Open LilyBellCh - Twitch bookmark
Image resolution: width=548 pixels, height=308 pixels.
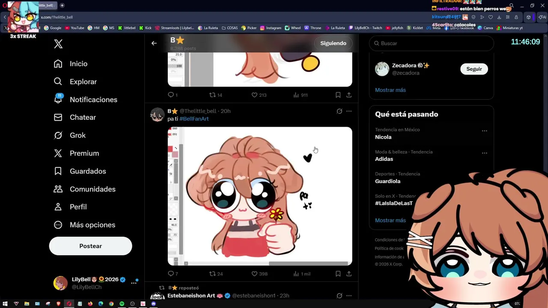[x=365, y=28]
